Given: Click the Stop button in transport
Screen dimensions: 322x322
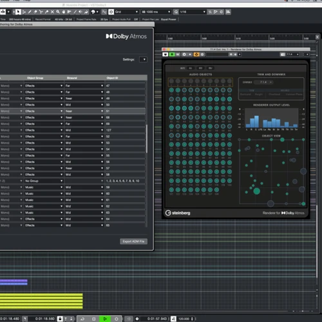Looking at the screenshot, I should (94, 319).
